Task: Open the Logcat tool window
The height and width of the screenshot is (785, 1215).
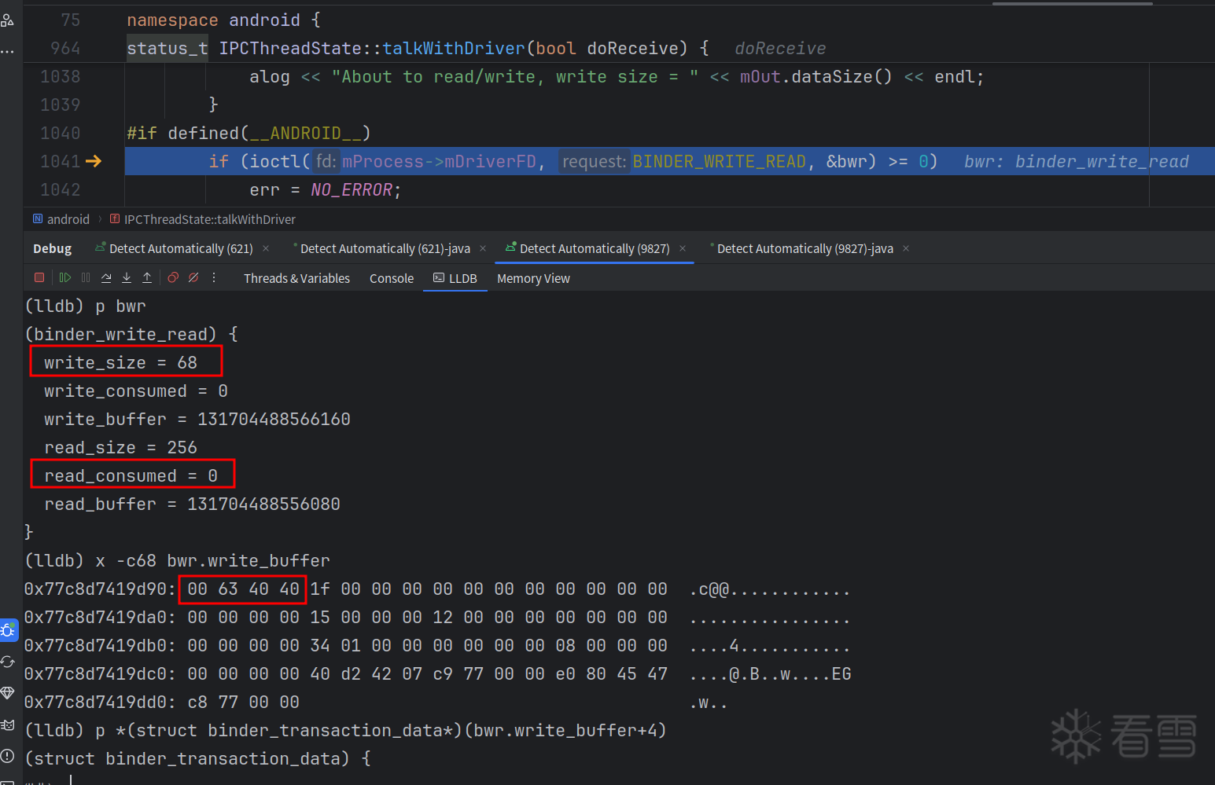Action: (x=8, y=724)
